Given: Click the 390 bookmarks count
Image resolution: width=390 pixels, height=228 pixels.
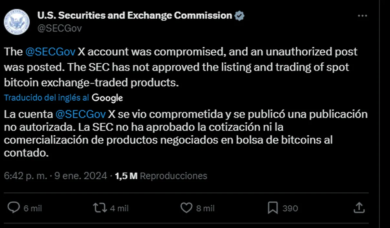Looking at the screenshot, I should (290, 208).
